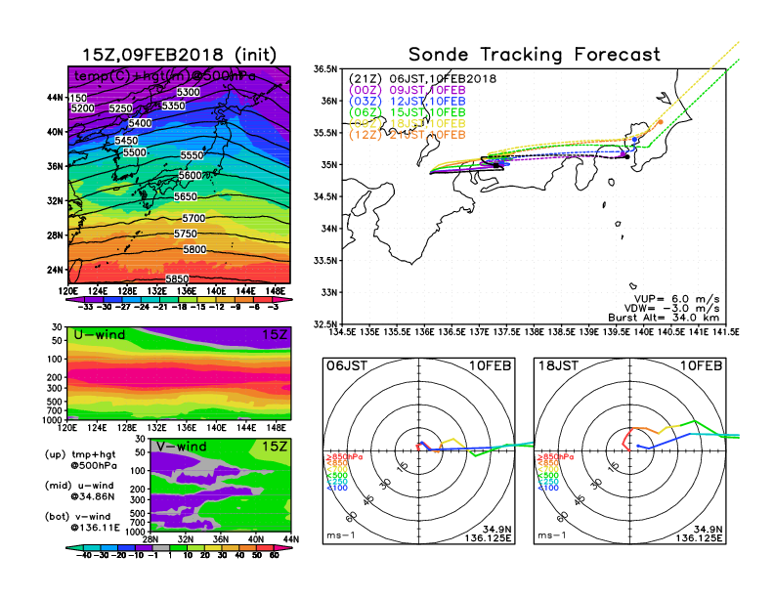
Task: Select the 'temp(C)+hgt(m)@500hPa' map label
Action: (165, 76)
